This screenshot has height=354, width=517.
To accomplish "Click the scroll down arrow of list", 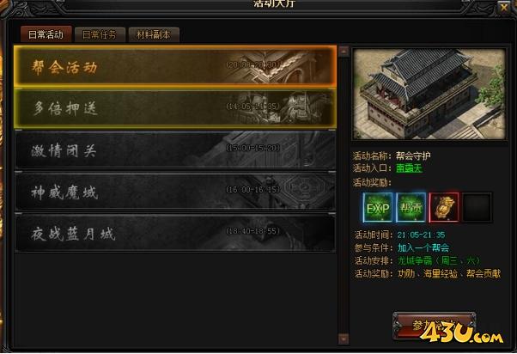I will 344,339.
